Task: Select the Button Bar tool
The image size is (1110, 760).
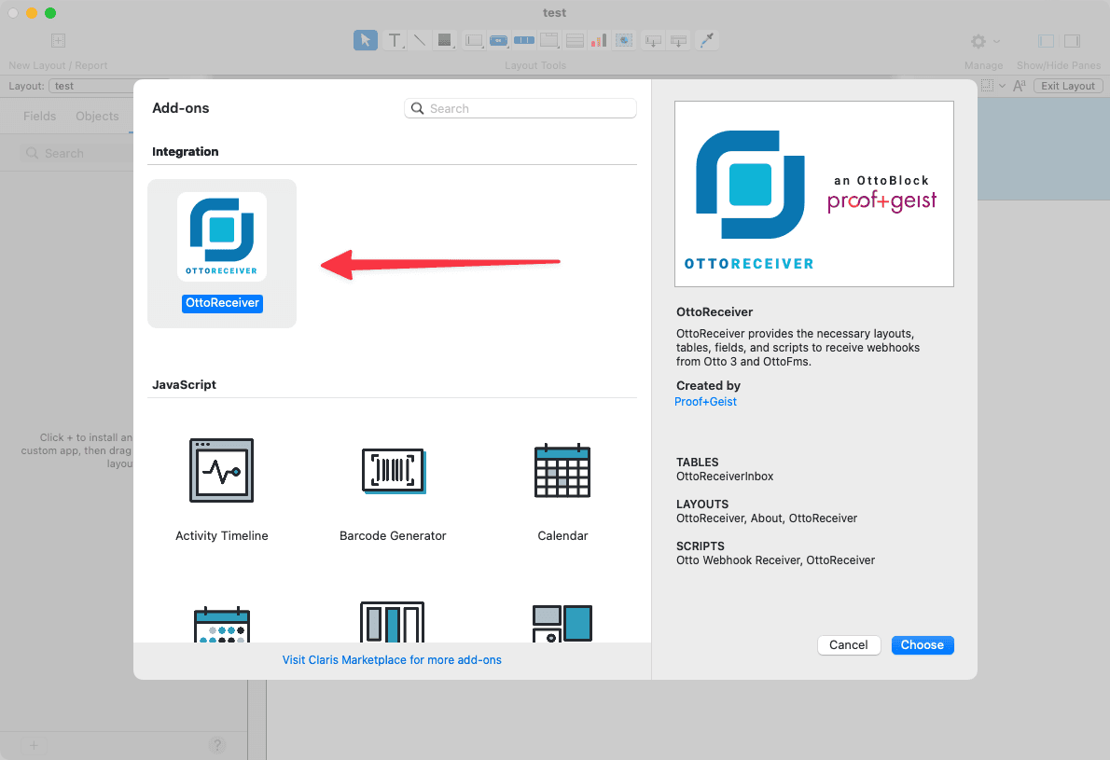Action: click(524, 40)
